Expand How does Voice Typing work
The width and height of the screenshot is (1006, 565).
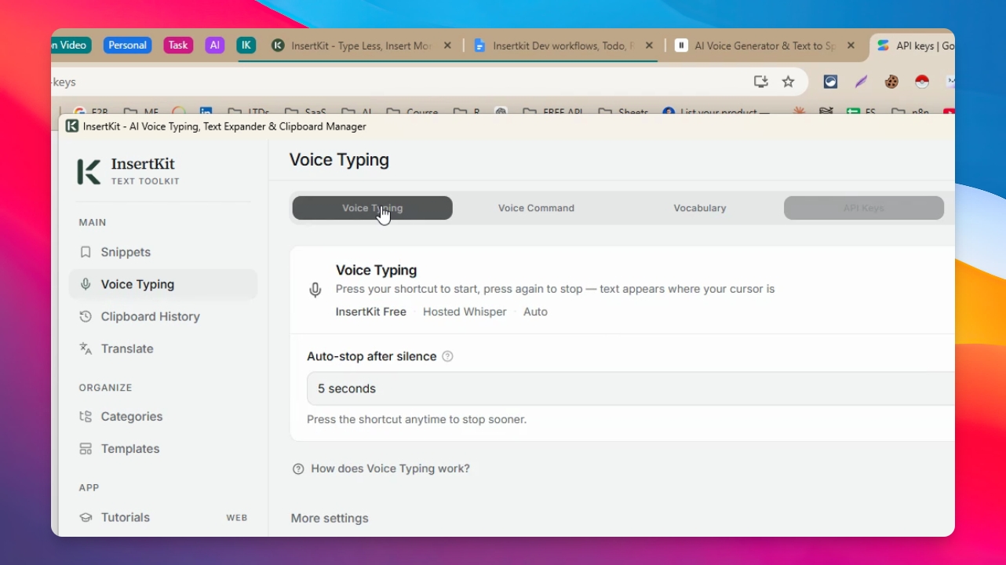[x=381, y=468]
